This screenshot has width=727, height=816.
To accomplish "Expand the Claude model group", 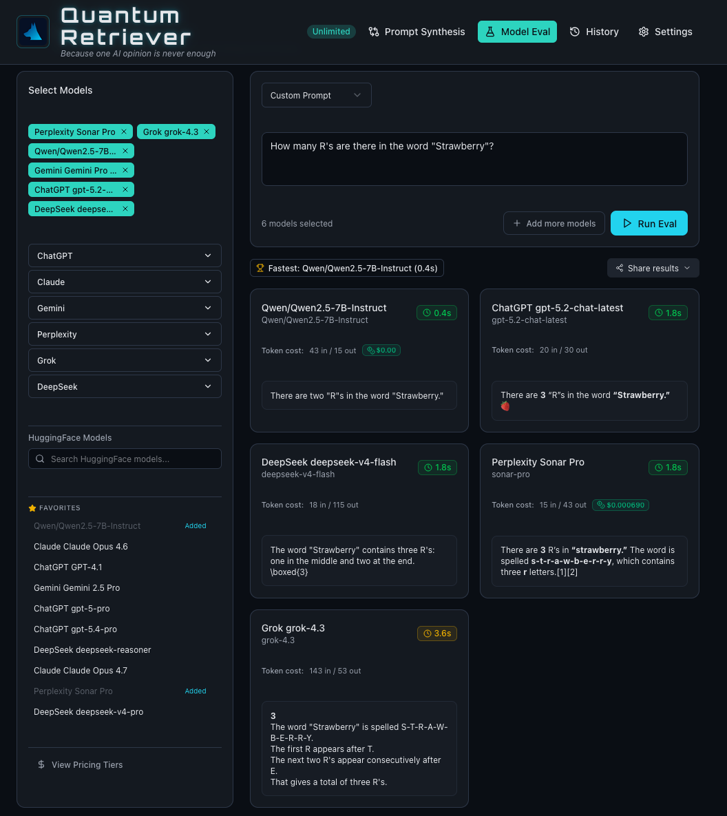I will pyautogui.click(x=125, y=282).
